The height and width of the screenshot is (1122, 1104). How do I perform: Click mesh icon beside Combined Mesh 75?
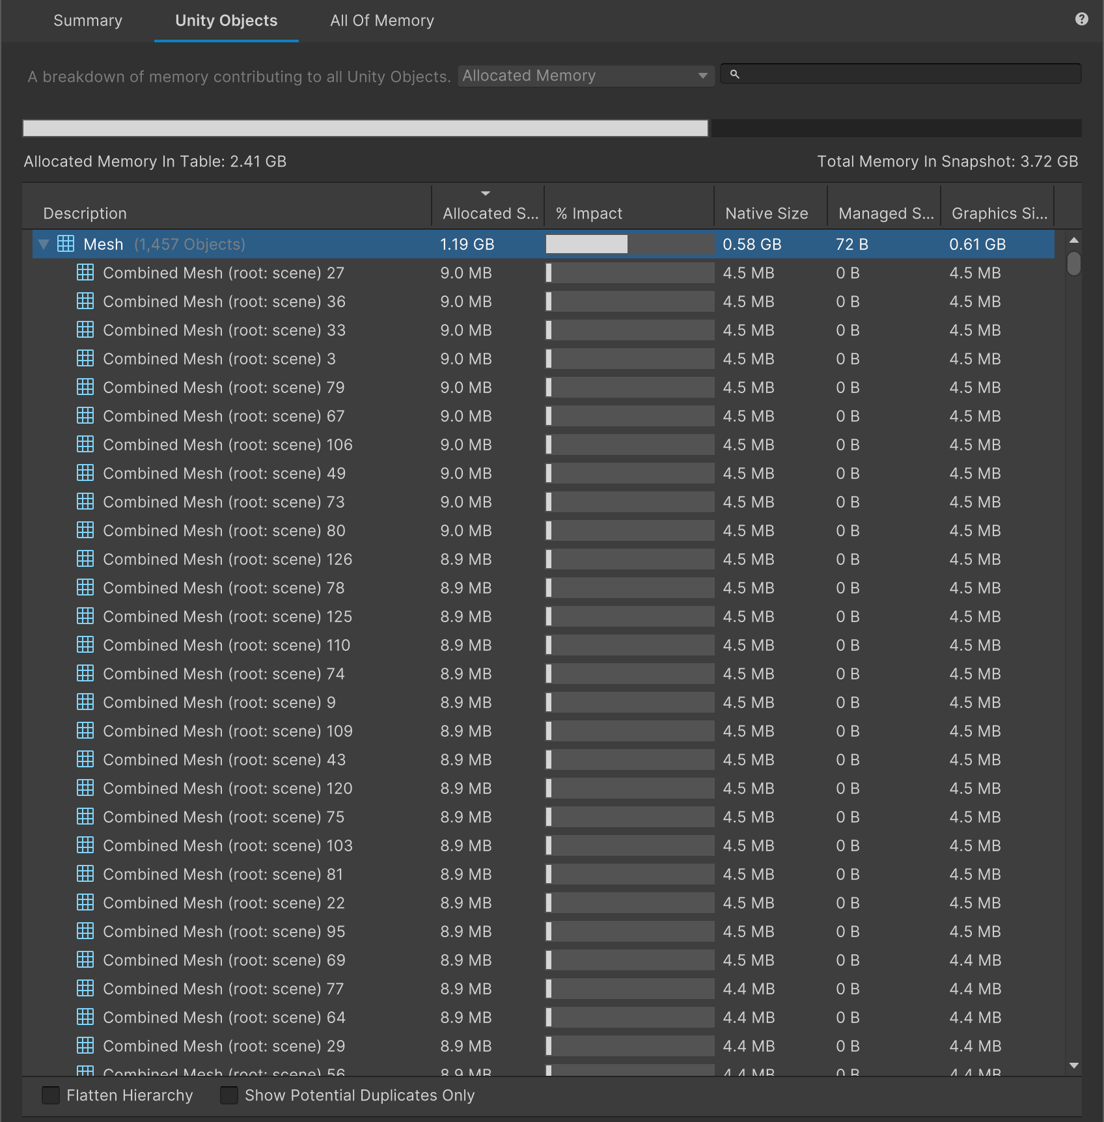(x=85, y=817)
